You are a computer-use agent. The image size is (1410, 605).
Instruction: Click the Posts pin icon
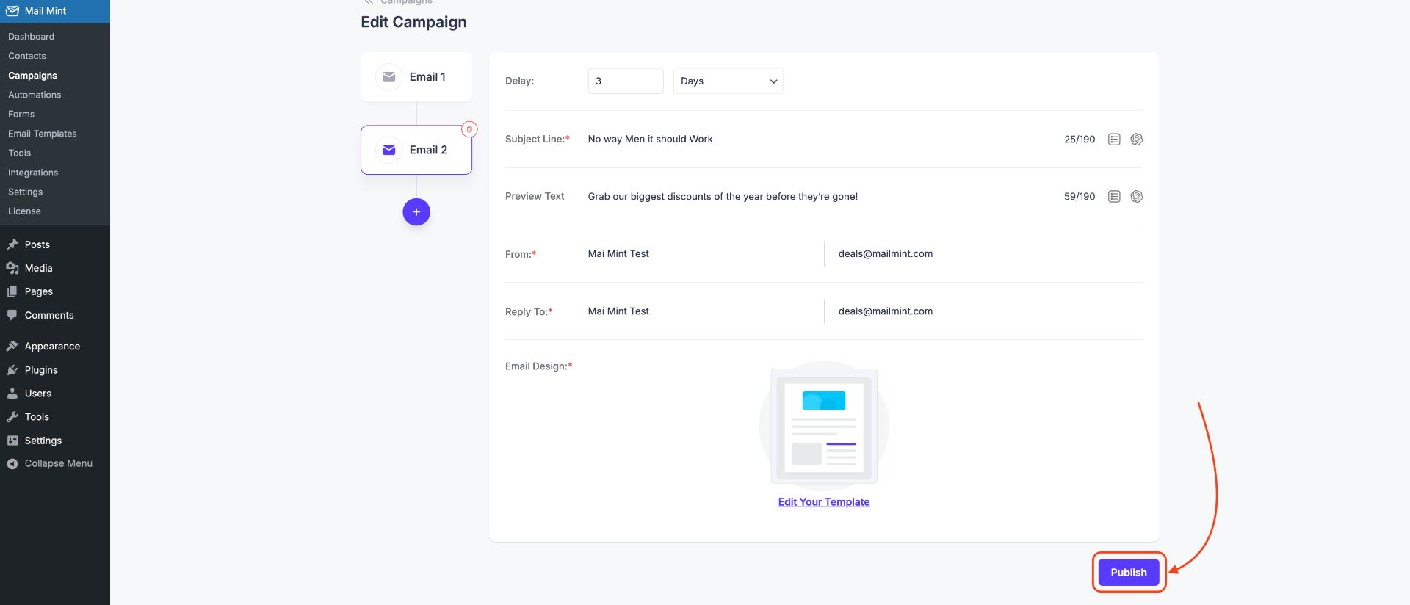point(12,244)
